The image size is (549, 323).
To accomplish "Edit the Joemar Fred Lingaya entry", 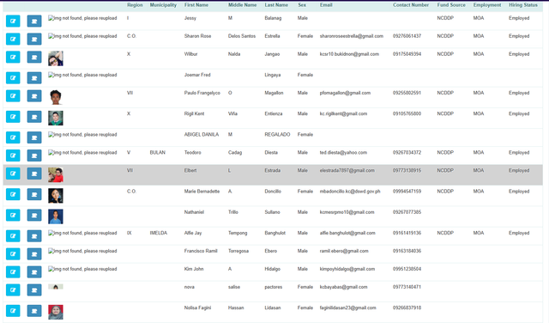I will [x=13, y=78].
